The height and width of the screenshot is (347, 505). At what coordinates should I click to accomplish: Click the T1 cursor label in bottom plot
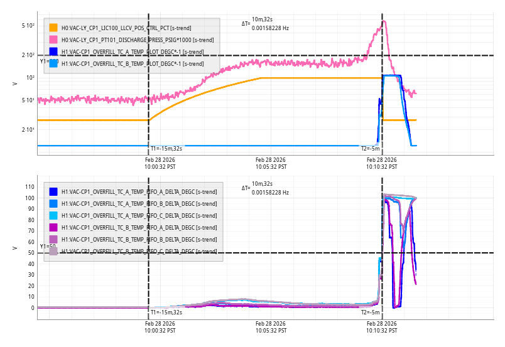point(166,312)
